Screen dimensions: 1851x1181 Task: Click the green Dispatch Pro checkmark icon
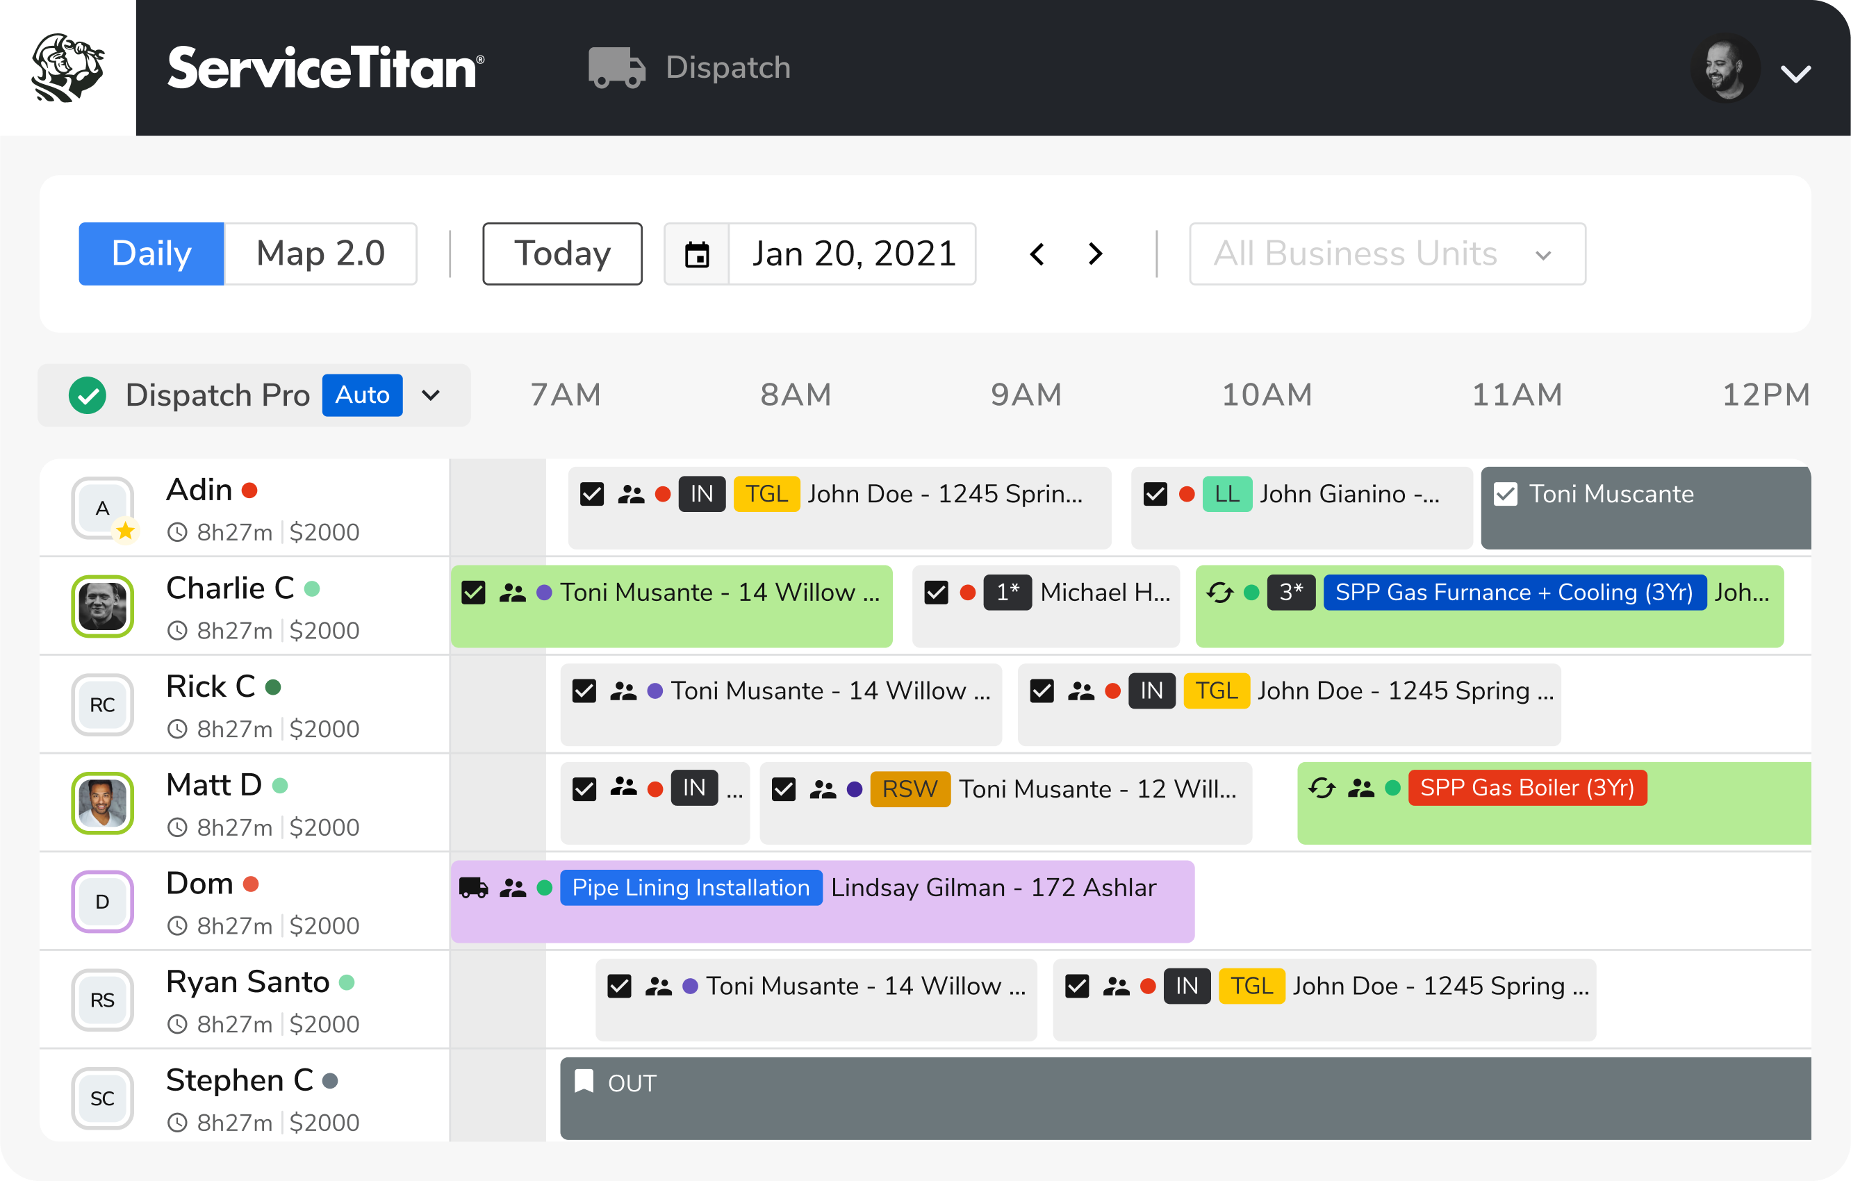point(88,395)
